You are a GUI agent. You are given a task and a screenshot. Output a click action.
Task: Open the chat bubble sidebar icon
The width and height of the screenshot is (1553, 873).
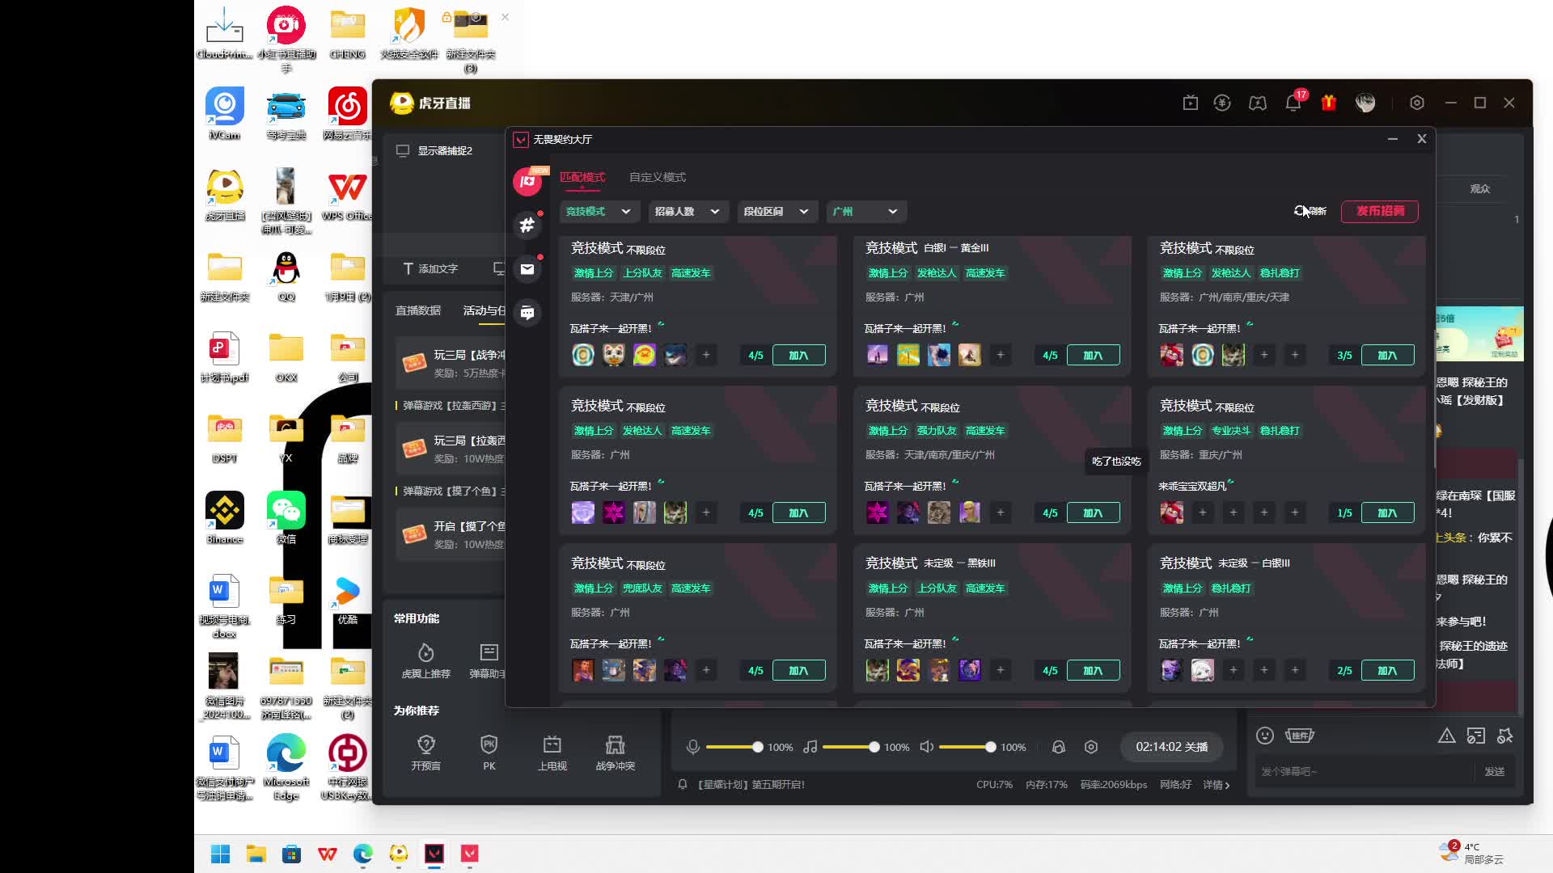[527, 313]
